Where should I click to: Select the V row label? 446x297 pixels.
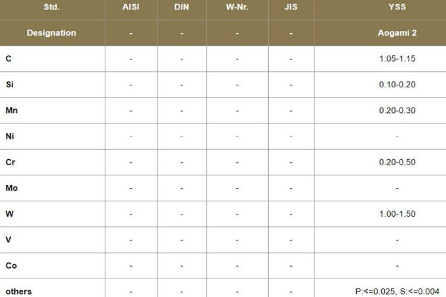coord(8,239)
